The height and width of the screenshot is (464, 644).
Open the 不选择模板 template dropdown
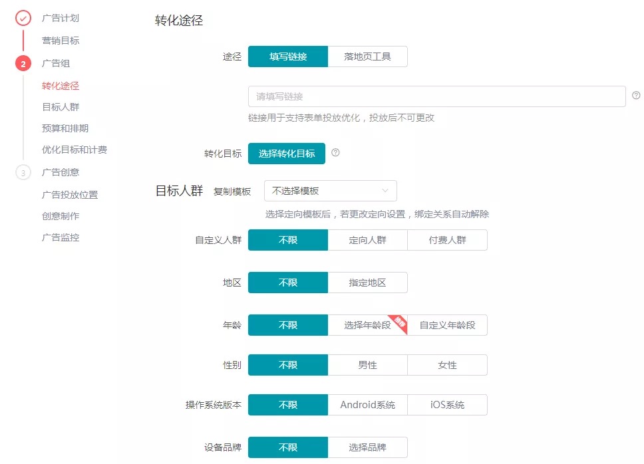click(x=330, y=191)
